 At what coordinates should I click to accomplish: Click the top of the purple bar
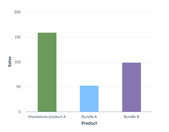(132, 63)
